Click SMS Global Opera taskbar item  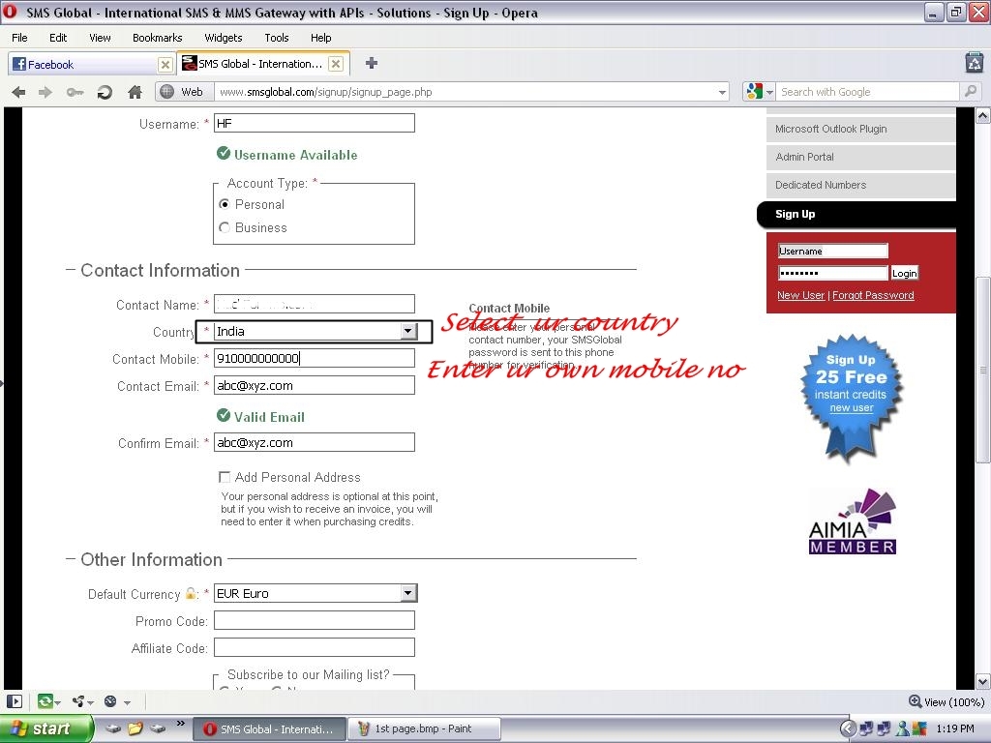(270, 729)
